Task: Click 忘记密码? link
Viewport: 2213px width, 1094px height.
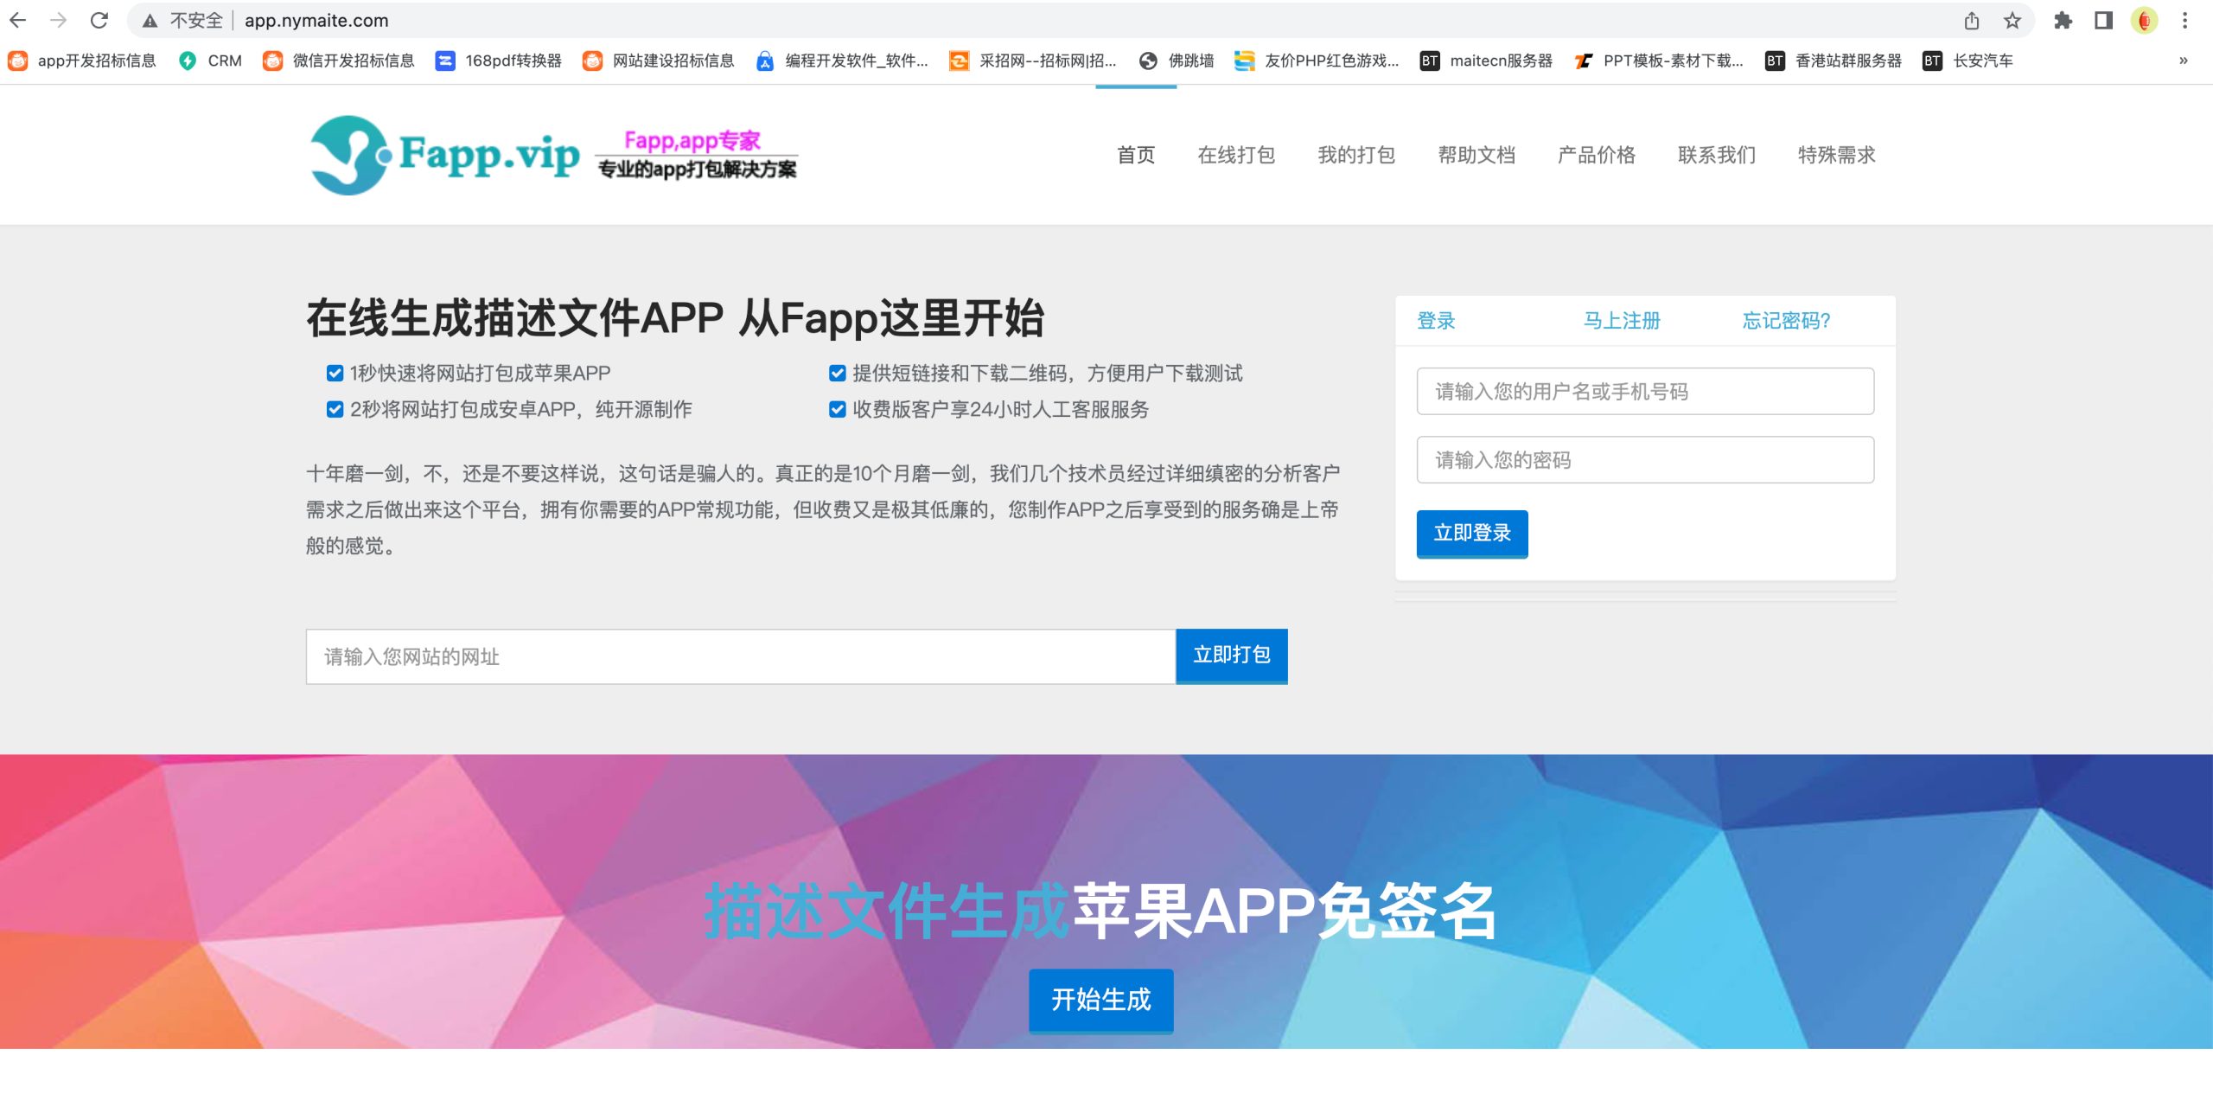Action: click(x=1786, y=321)
